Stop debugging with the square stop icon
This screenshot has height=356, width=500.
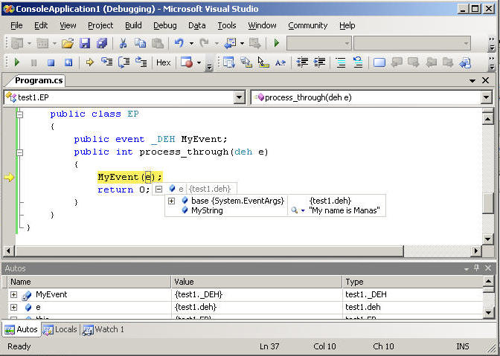[x=51, y=63]
